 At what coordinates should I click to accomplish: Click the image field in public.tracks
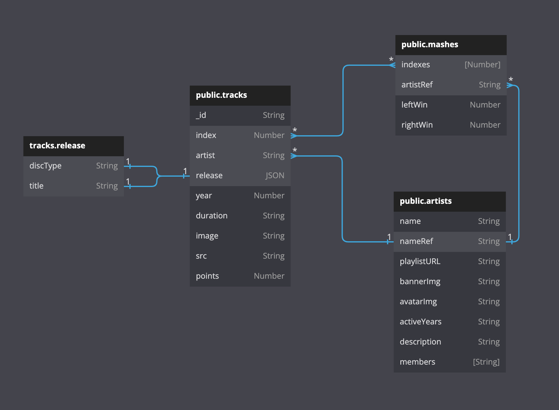[x=240, y=236]
